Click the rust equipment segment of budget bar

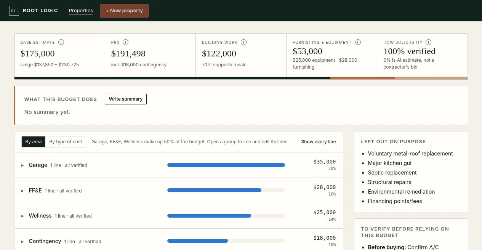click(x=363, y=78)
